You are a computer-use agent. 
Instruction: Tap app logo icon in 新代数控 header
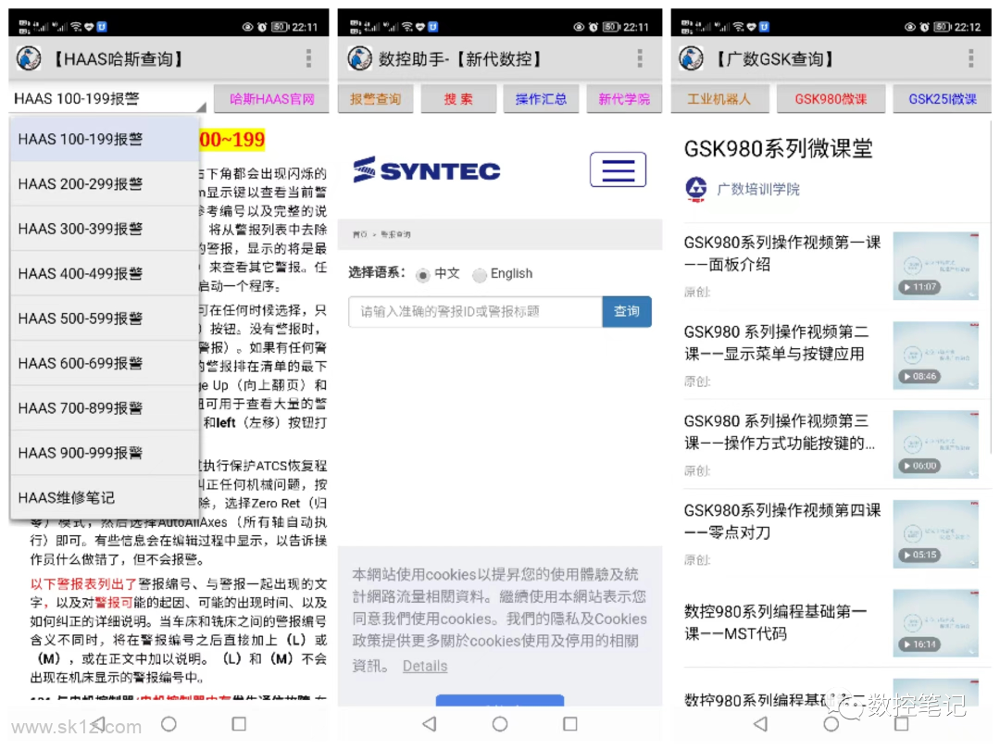[x=359, y=58]
